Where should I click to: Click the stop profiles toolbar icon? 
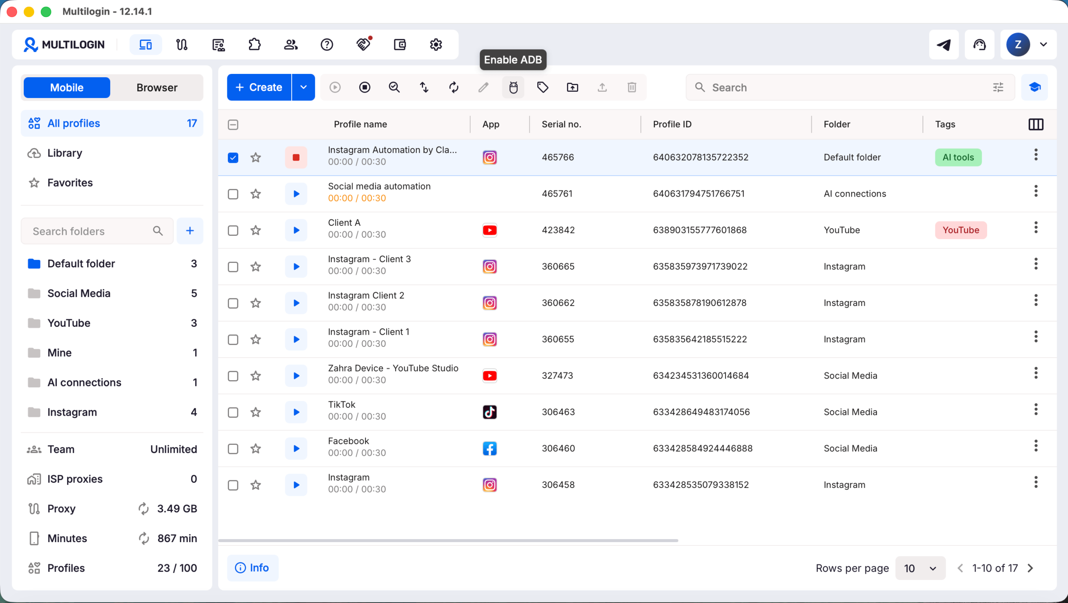365,87
